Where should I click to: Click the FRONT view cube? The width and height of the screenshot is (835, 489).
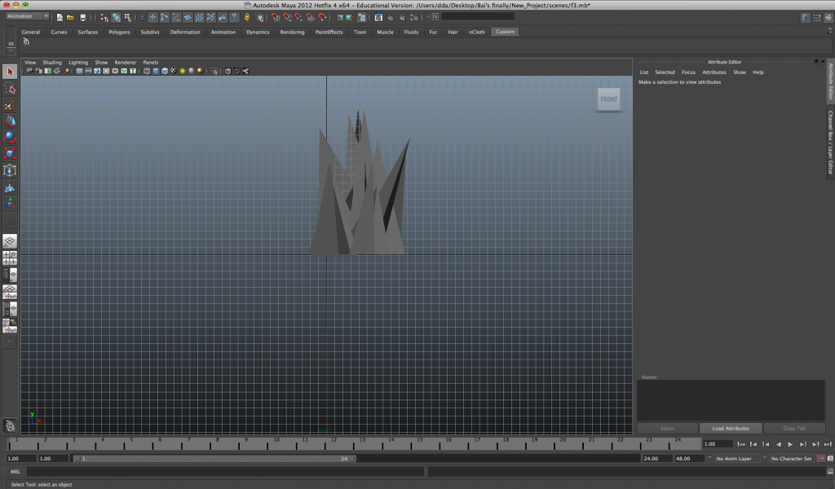point(608,99)
